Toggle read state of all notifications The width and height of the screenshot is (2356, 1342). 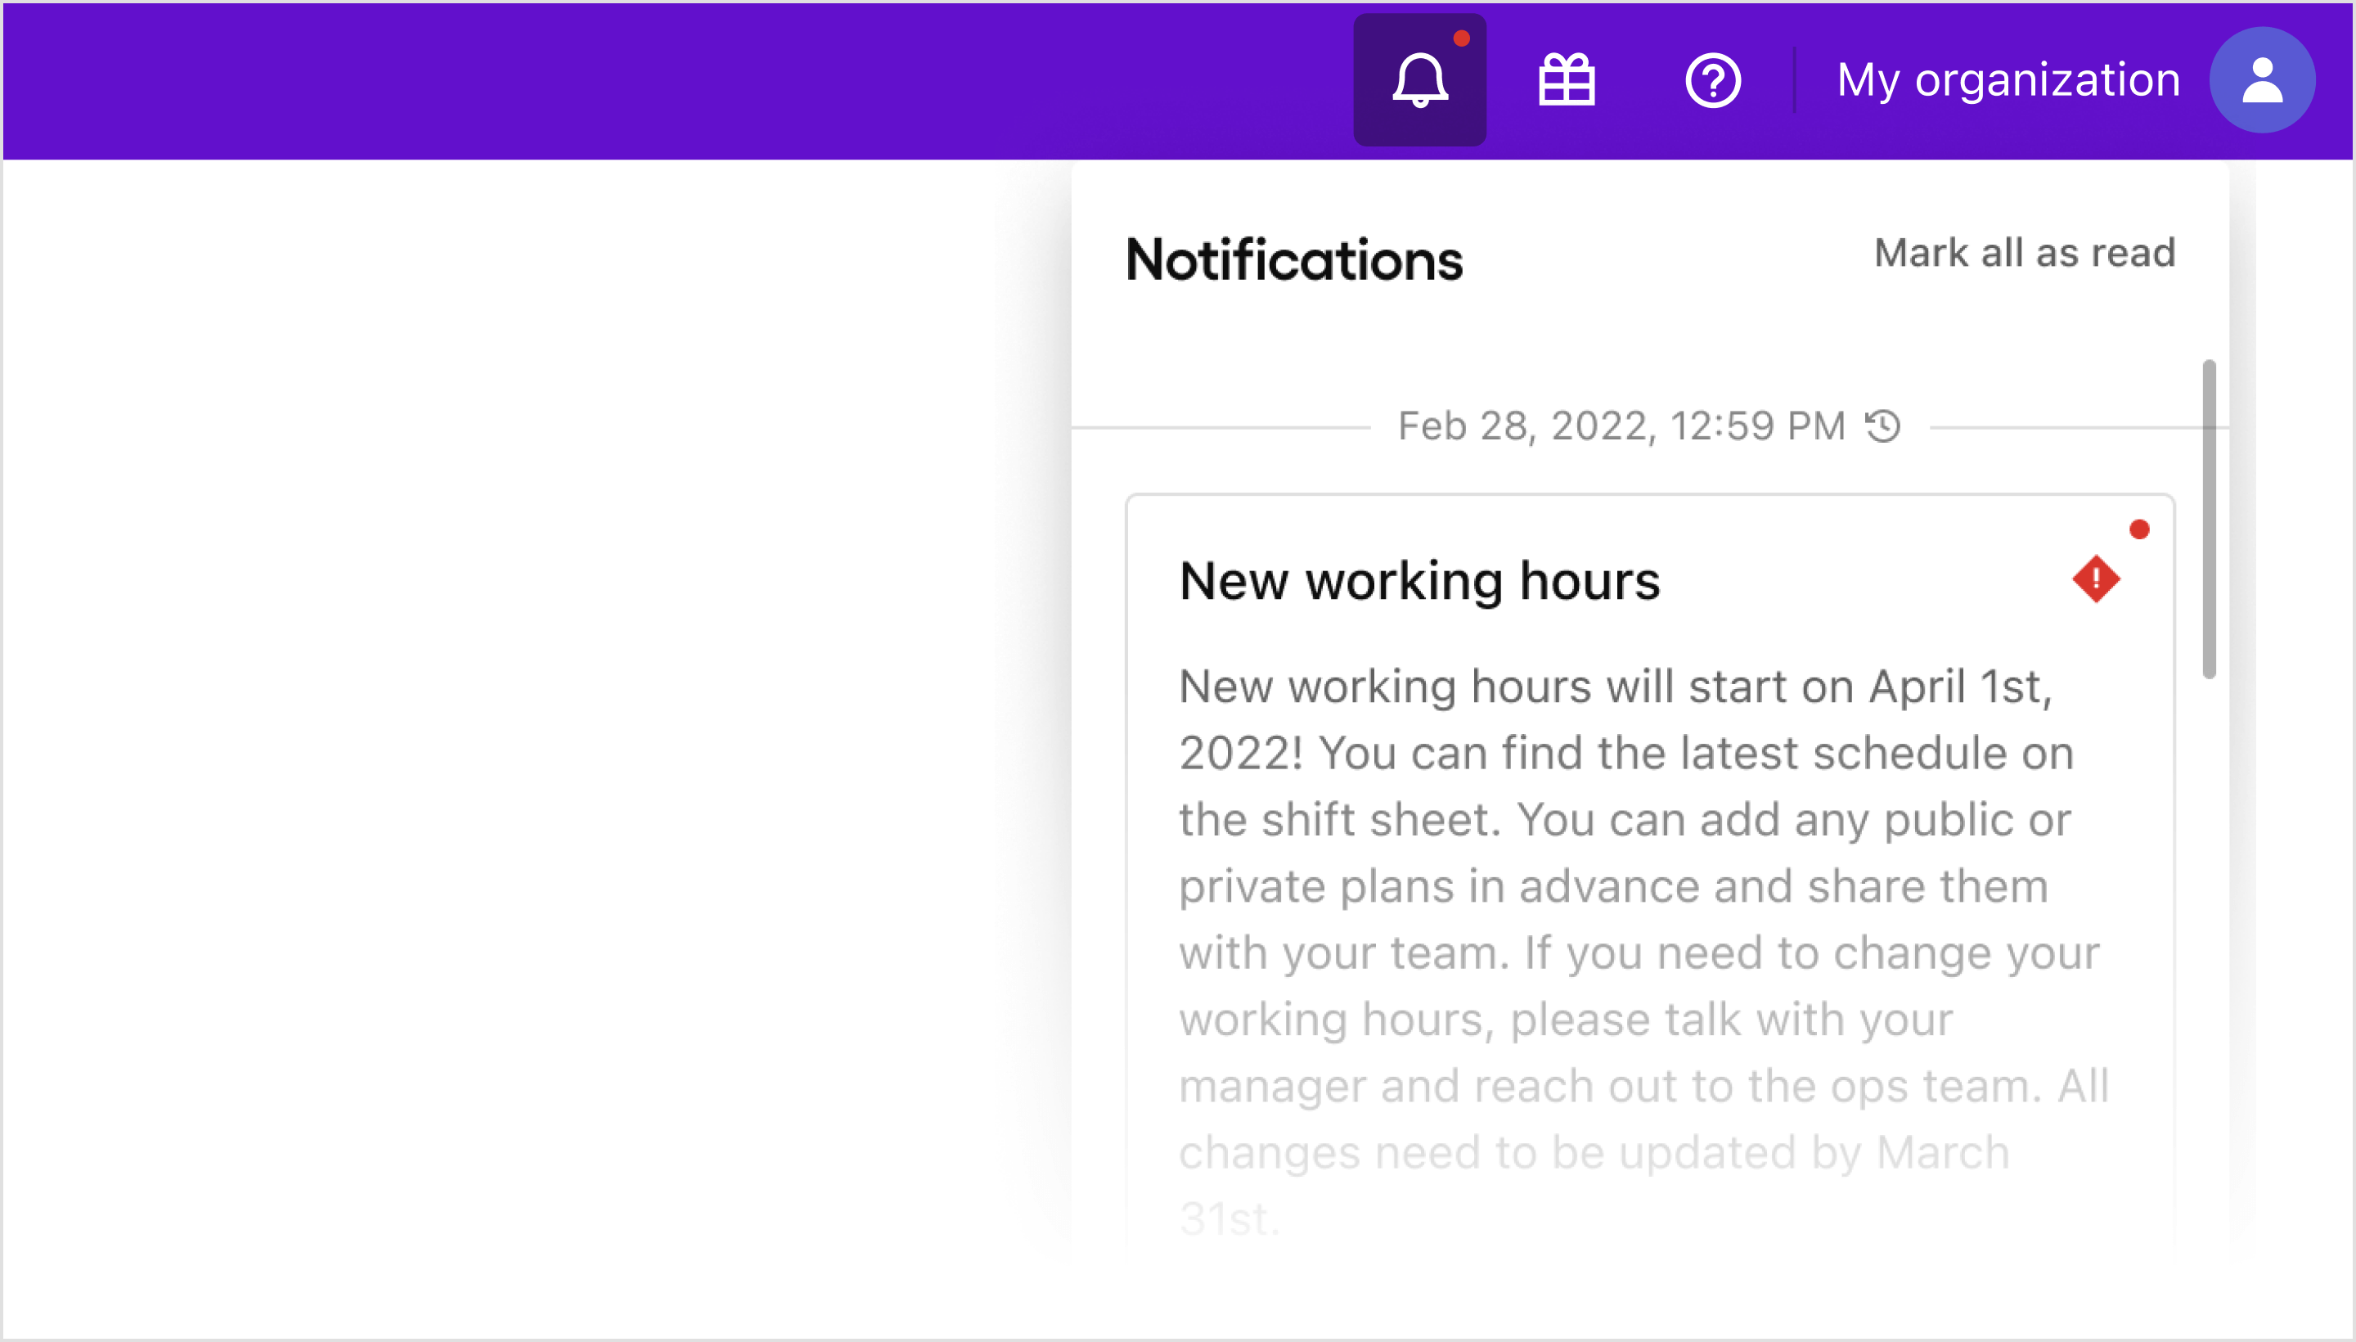click(x=2025, y=253)
